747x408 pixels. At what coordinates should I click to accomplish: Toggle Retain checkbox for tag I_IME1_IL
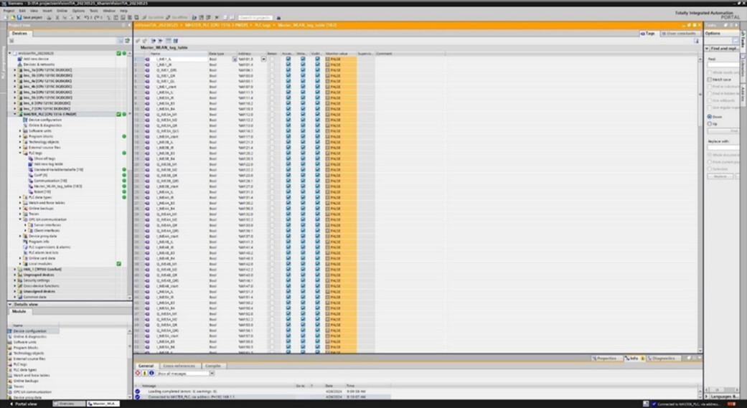pos(272,59)
